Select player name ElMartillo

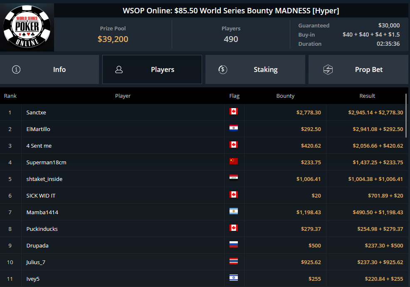38,129
